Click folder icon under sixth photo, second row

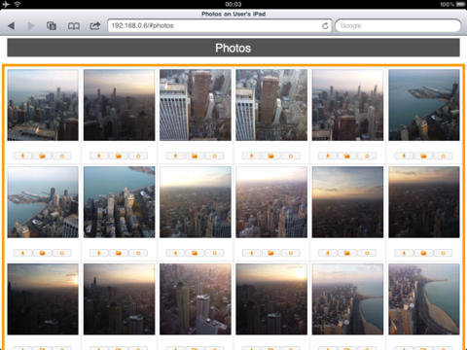(423, 253)
